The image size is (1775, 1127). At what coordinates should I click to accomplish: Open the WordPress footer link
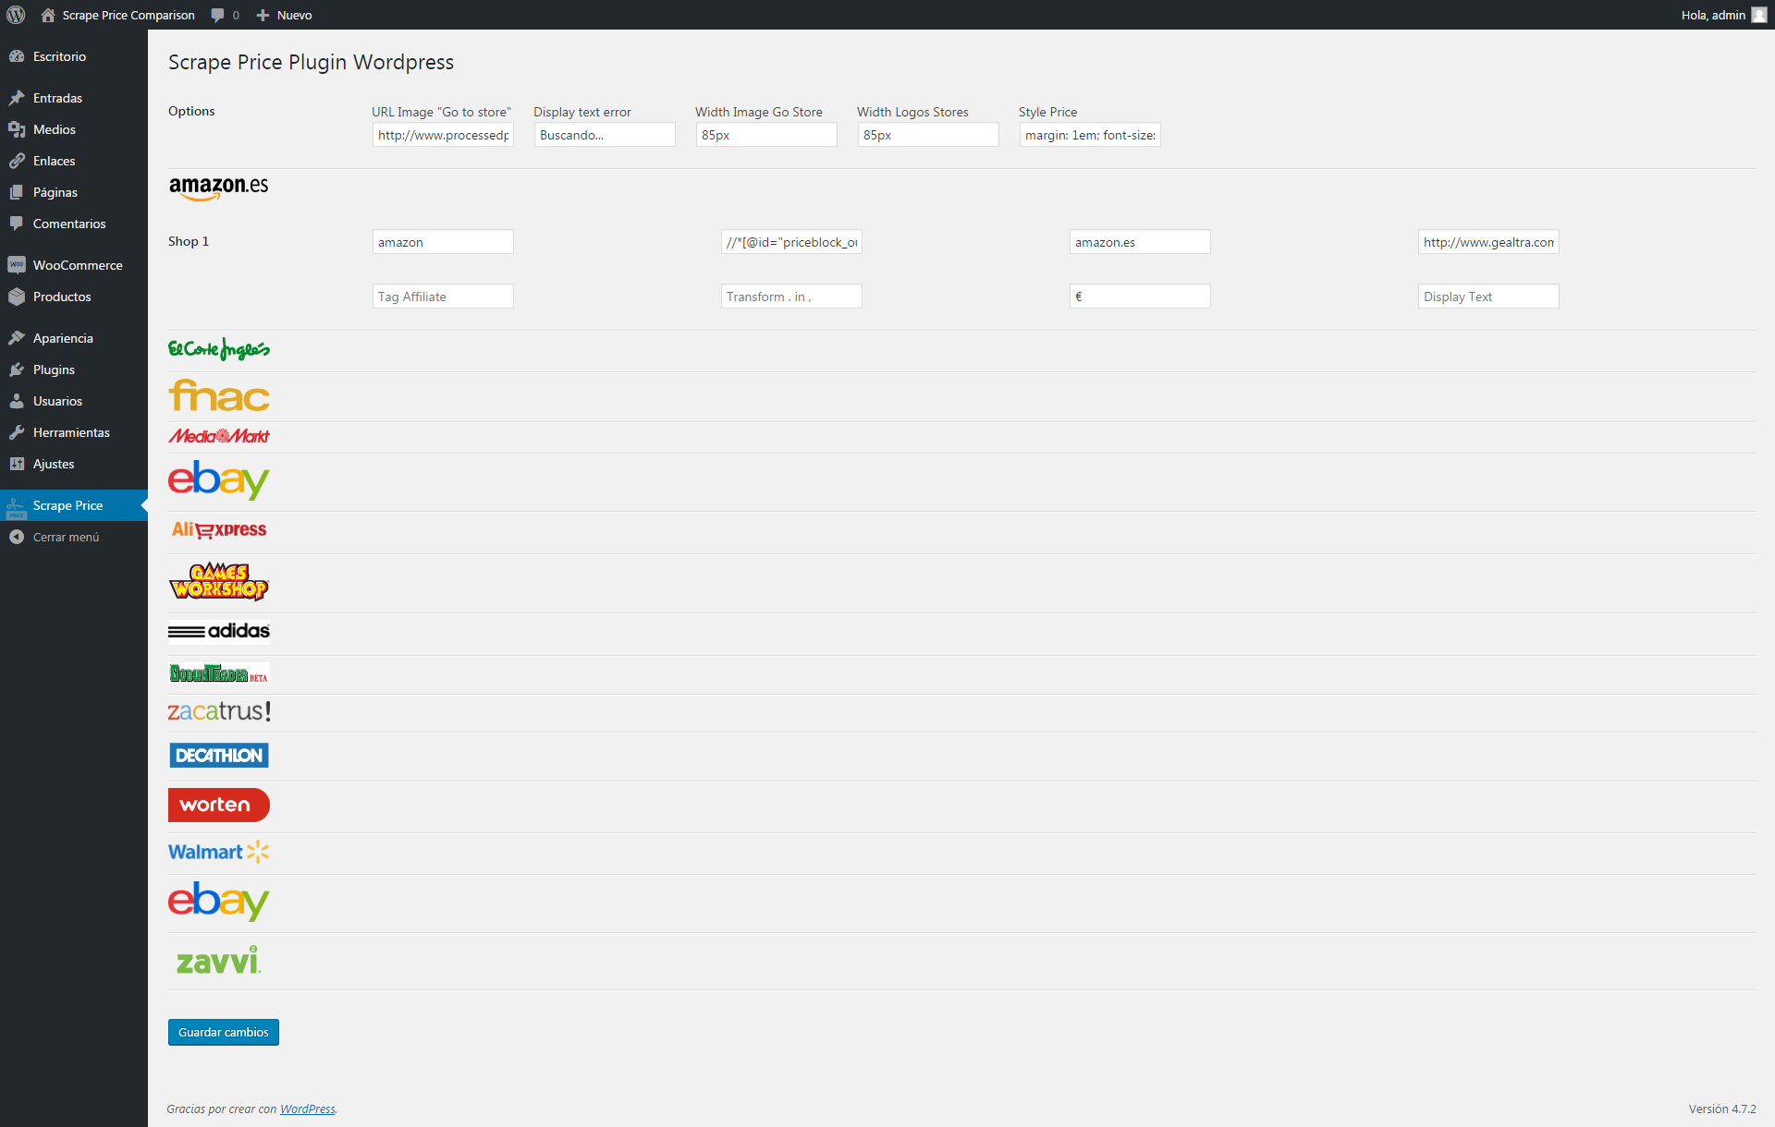click(307, 1109)
